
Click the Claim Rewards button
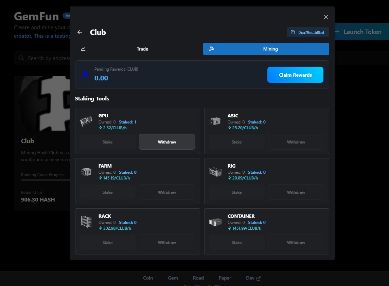click(295, 75)
